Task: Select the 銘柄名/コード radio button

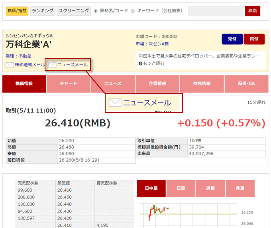Action: (x=96, y=11)
